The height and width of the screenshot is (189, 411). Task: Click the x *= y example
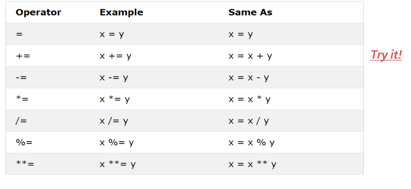[114, 99]
